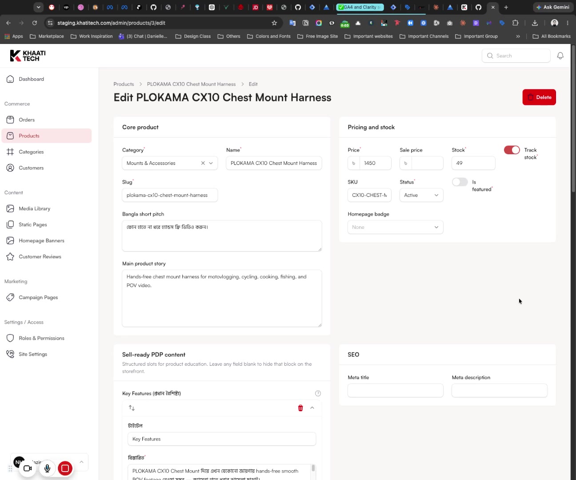Focus the admin Search field
Viewport: 576px width, 480px height.
click(x=516, y=56)
